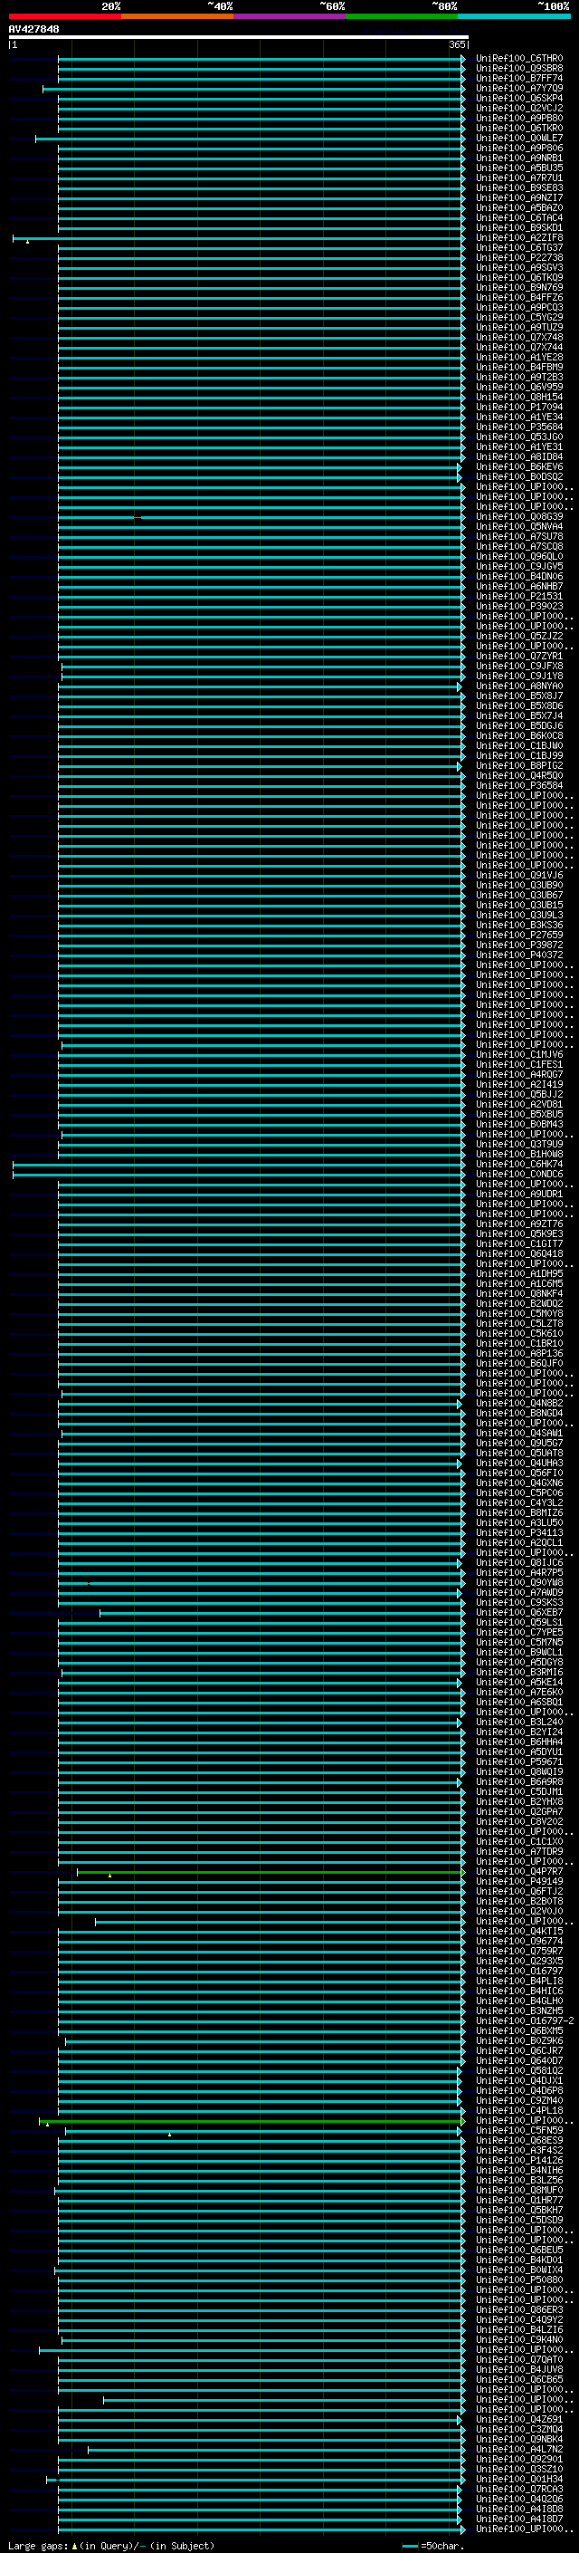Select hit UniRef100_Q6Q418
Viewport: 579px width, 2553px height.
519,1253
